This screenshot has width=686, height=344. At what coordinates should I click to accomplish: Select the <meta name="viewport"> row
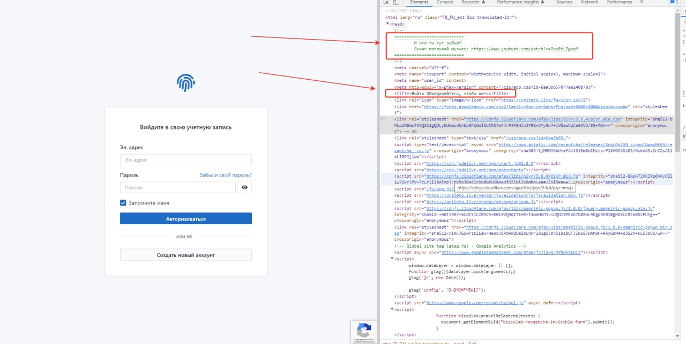[499, 74]
